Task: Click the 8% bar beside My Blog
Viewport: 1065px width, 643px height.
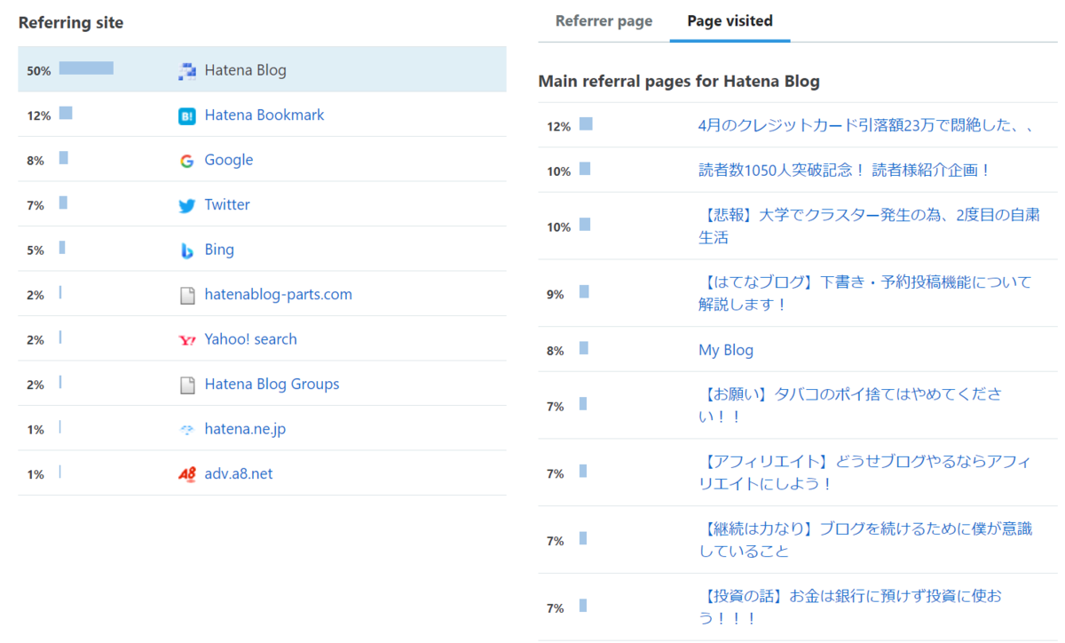Action: [x=584, y=348]
